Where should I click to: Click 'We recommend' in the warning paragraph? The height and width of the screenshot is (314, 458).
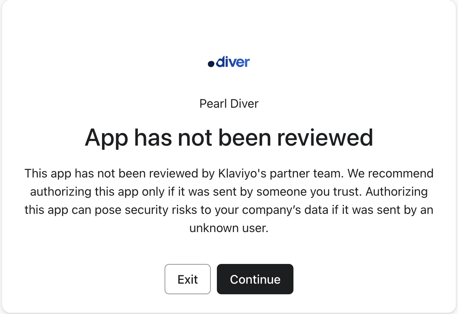391,174
